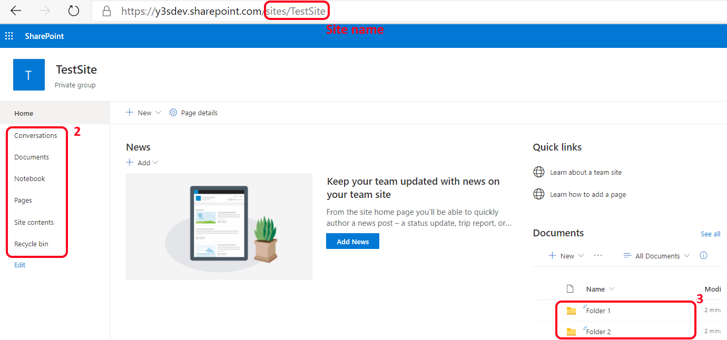The width and height of the screenshot is (727, 340).
Task: Open the SharePoint app launcher waffle icon
Action: tap(9, 36)
